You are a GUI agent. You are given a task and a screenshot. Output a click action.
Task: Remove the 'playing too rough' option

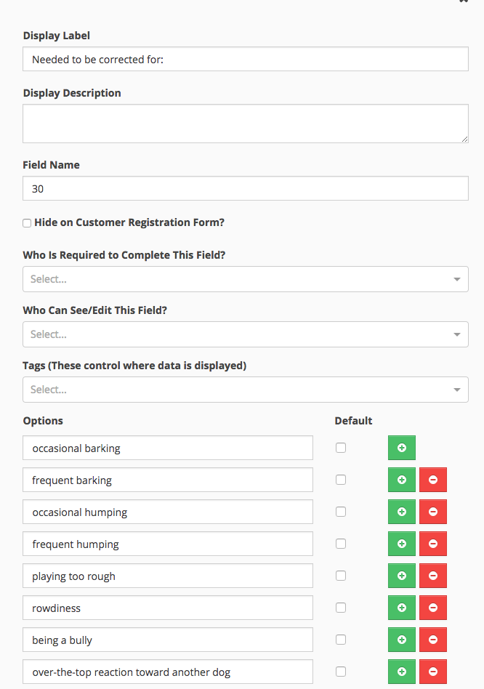point(433,576)
